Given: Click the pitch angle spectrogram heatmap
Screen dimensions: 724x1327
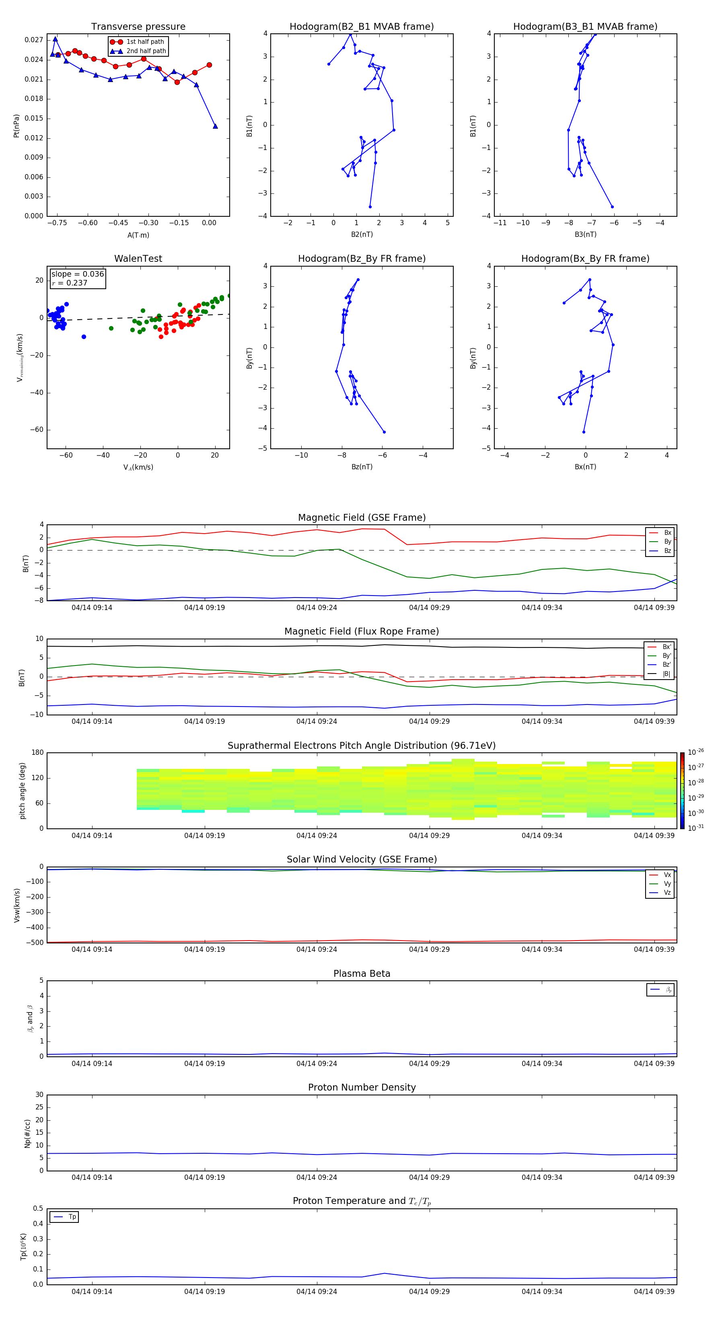Looking at the screenshot, I should click(407, 789).
